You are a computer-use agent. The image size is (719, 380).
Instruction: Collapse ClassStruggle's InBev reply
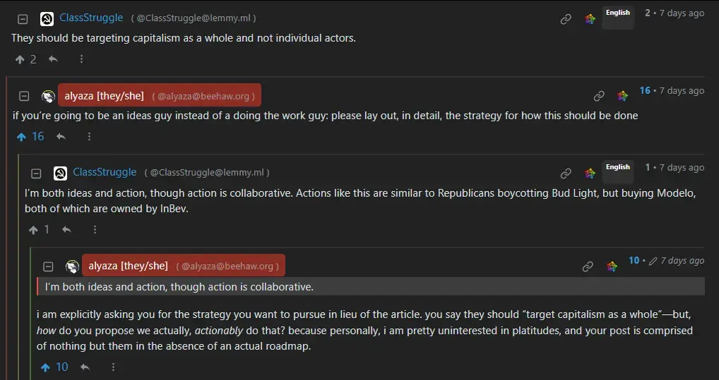point(36,173)
